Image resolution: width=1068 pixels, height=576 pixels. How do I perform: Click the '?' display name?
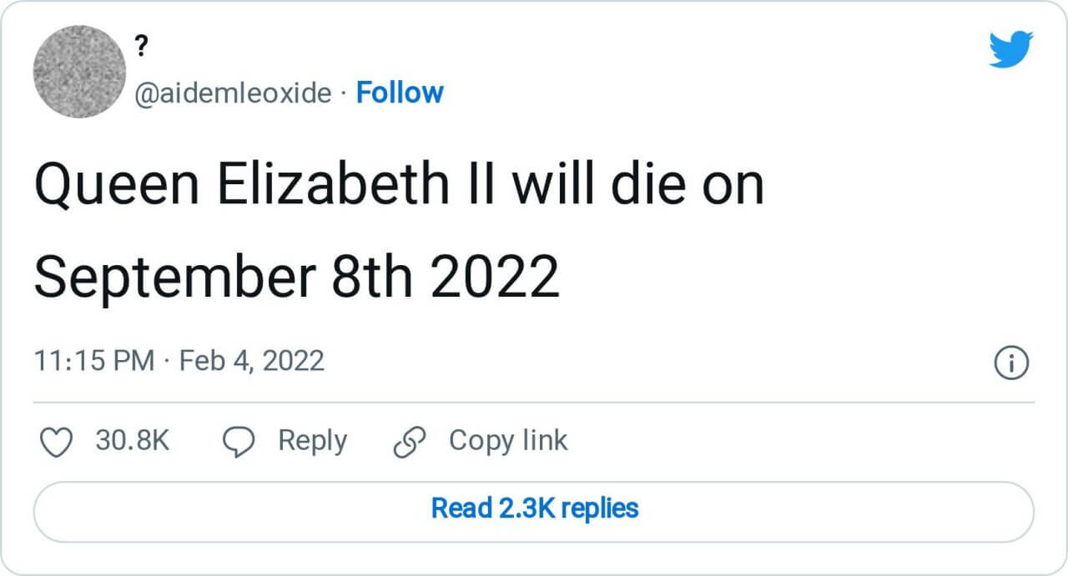point(141,49)
